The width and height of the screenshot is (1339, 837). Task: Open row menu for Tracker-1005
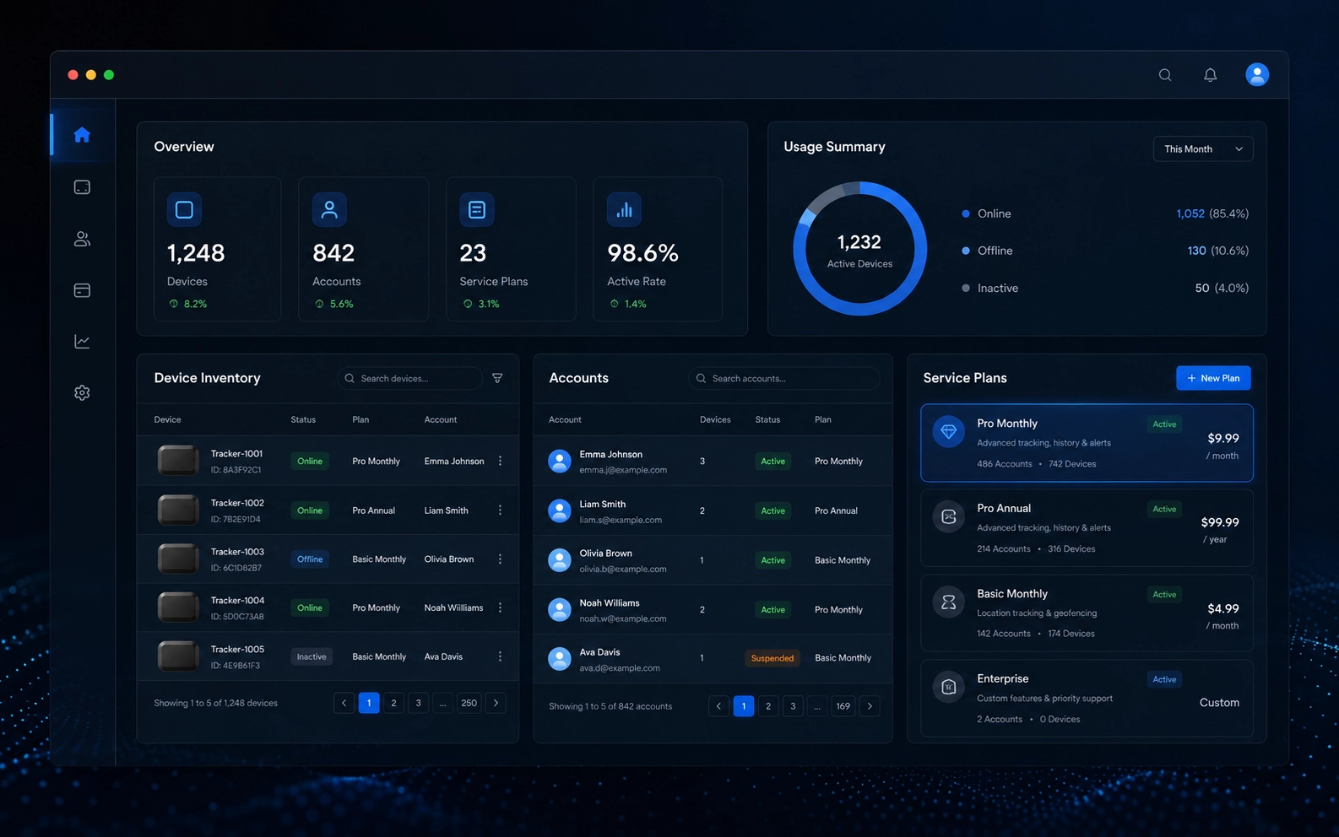coord(500,656)
